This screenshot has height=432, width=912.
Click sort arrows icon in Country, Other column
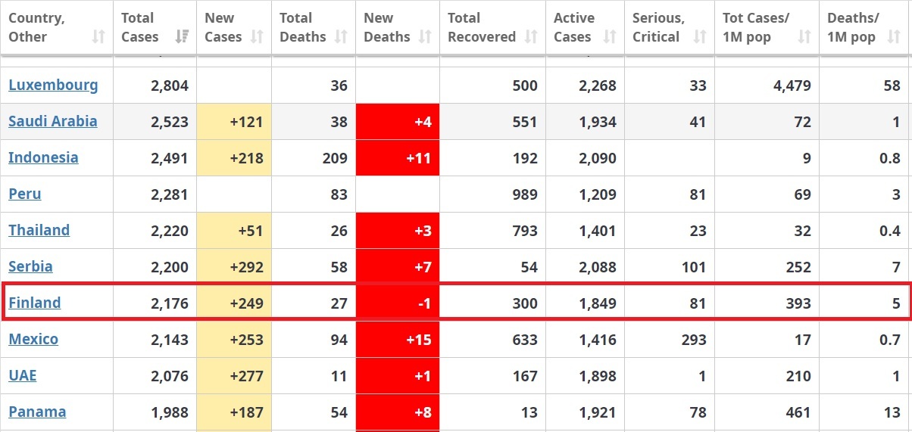point(98,37)
